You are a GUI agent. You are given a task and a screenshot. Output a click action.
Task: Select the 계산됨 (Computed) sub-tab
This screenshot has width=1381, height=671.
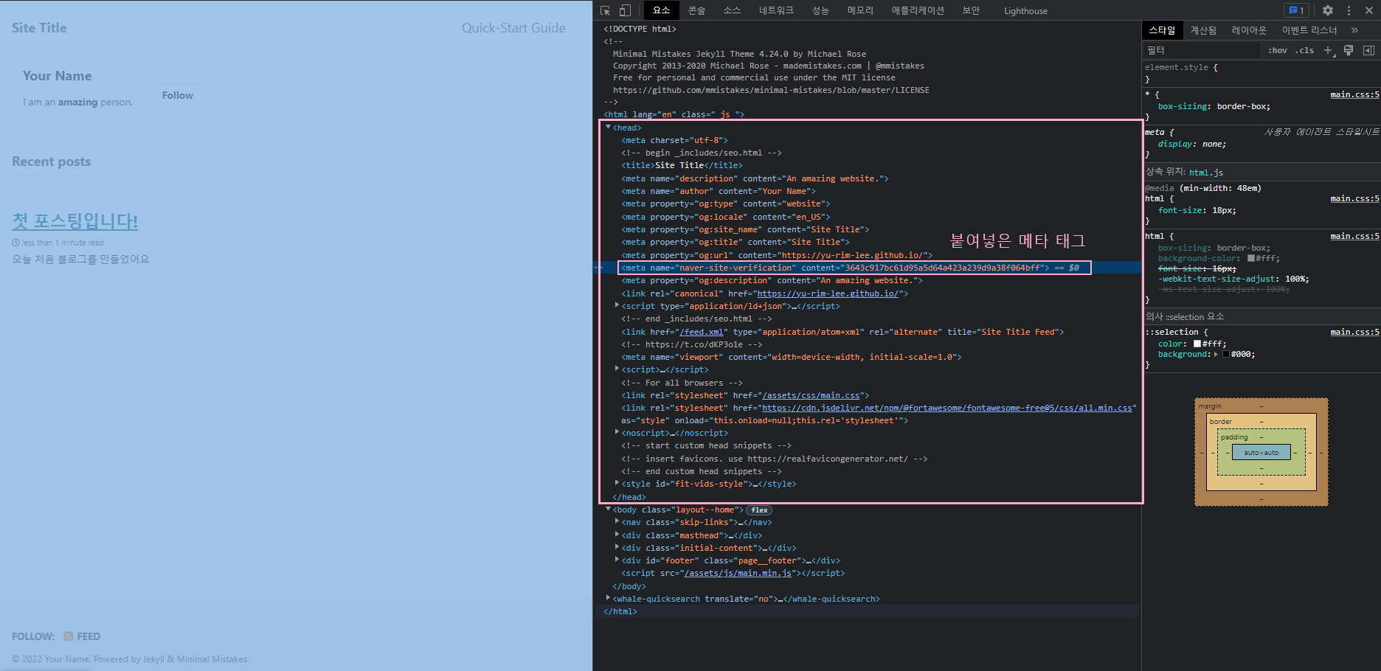1203,30
